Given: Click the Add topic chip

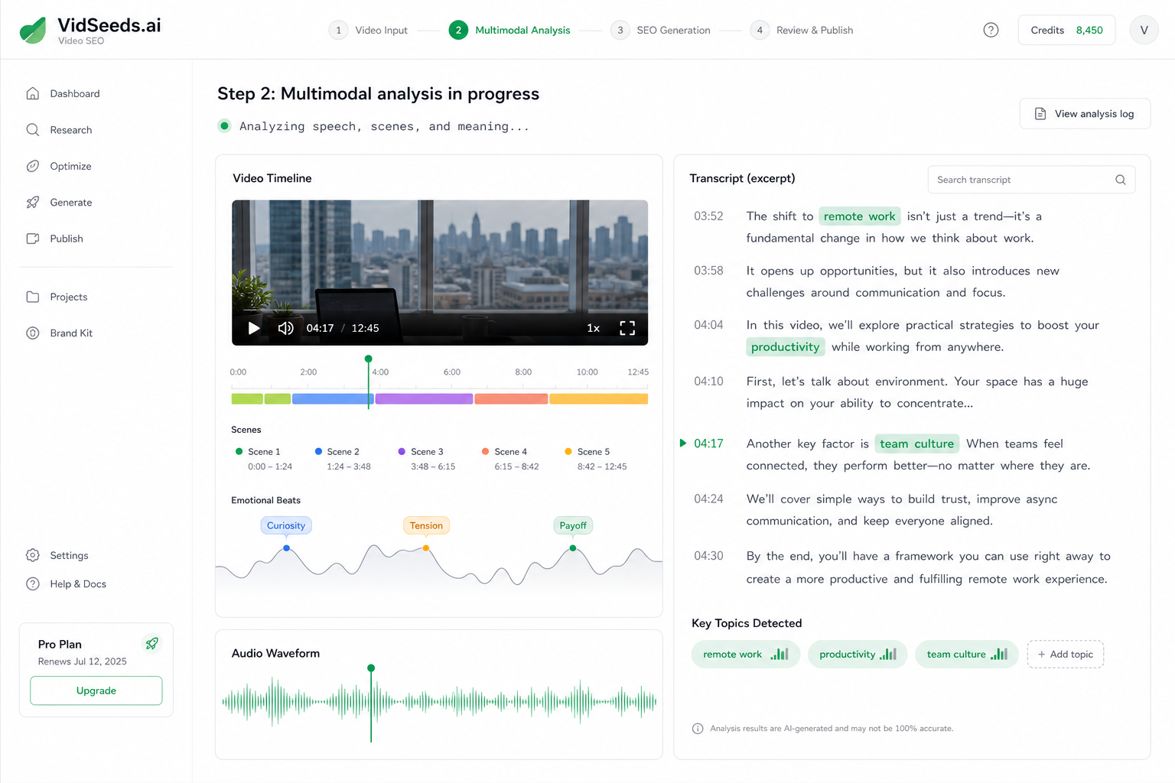Looking at the screenshot, I should [1065, 655].
